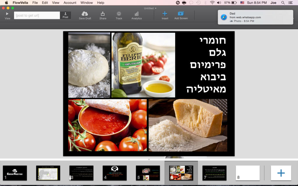
Task: Click the Track icon
Action: tap(119, 14)
